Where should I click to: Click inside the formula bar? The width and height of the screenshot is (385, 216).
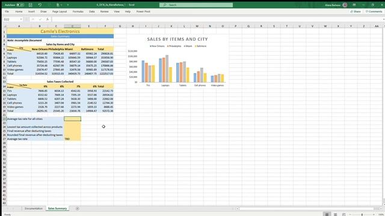[216, 19]
